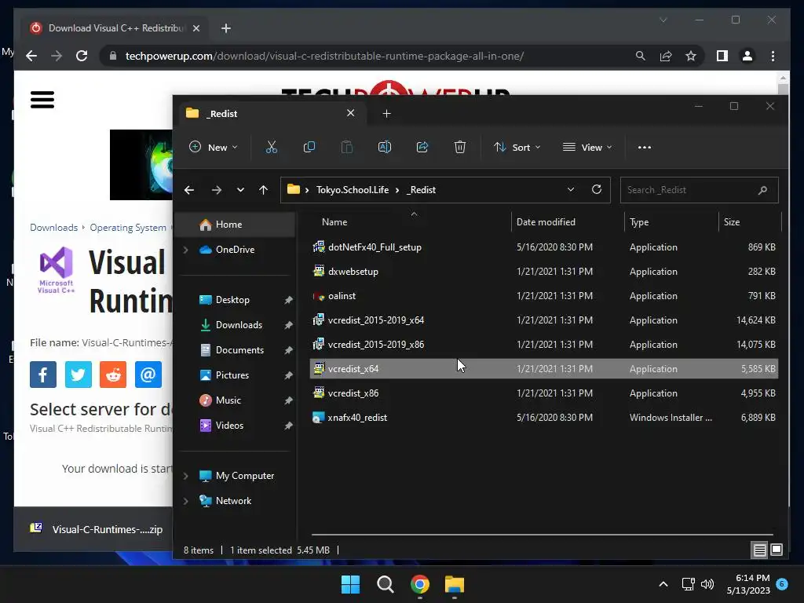Click the Copy icon in Explorer toolbar
Screen dimensions: 804x603
pos(309,147)
